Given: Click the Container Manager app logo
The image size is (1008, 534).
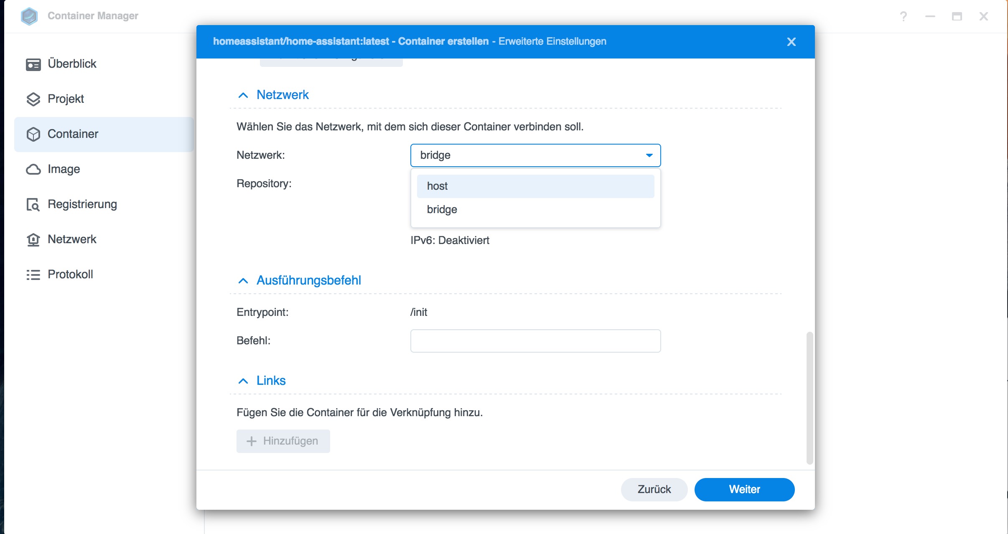Looking at the screenshot, I should click(29, 16).
